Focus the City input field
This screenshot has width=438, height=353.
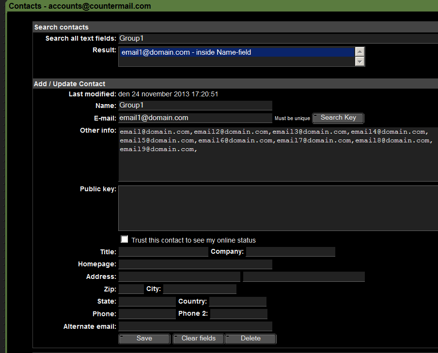[200, 289]
